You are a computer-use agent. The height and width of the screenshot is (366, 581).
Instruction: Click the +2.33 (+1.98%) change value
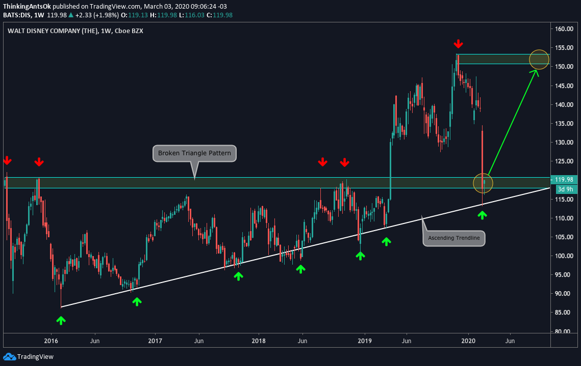[97, 15]
